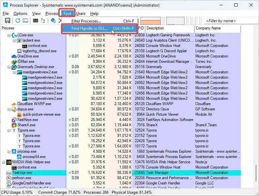Sort by the Process column header
Viewport: 259px width, 196px height.
[8, 28]
